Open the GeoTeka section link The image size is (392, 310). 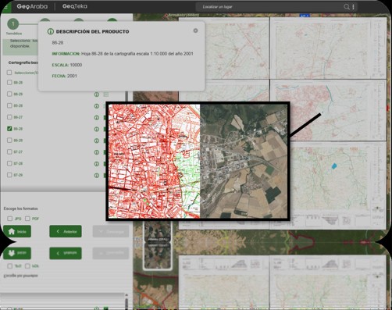click(x=75, y=6)
